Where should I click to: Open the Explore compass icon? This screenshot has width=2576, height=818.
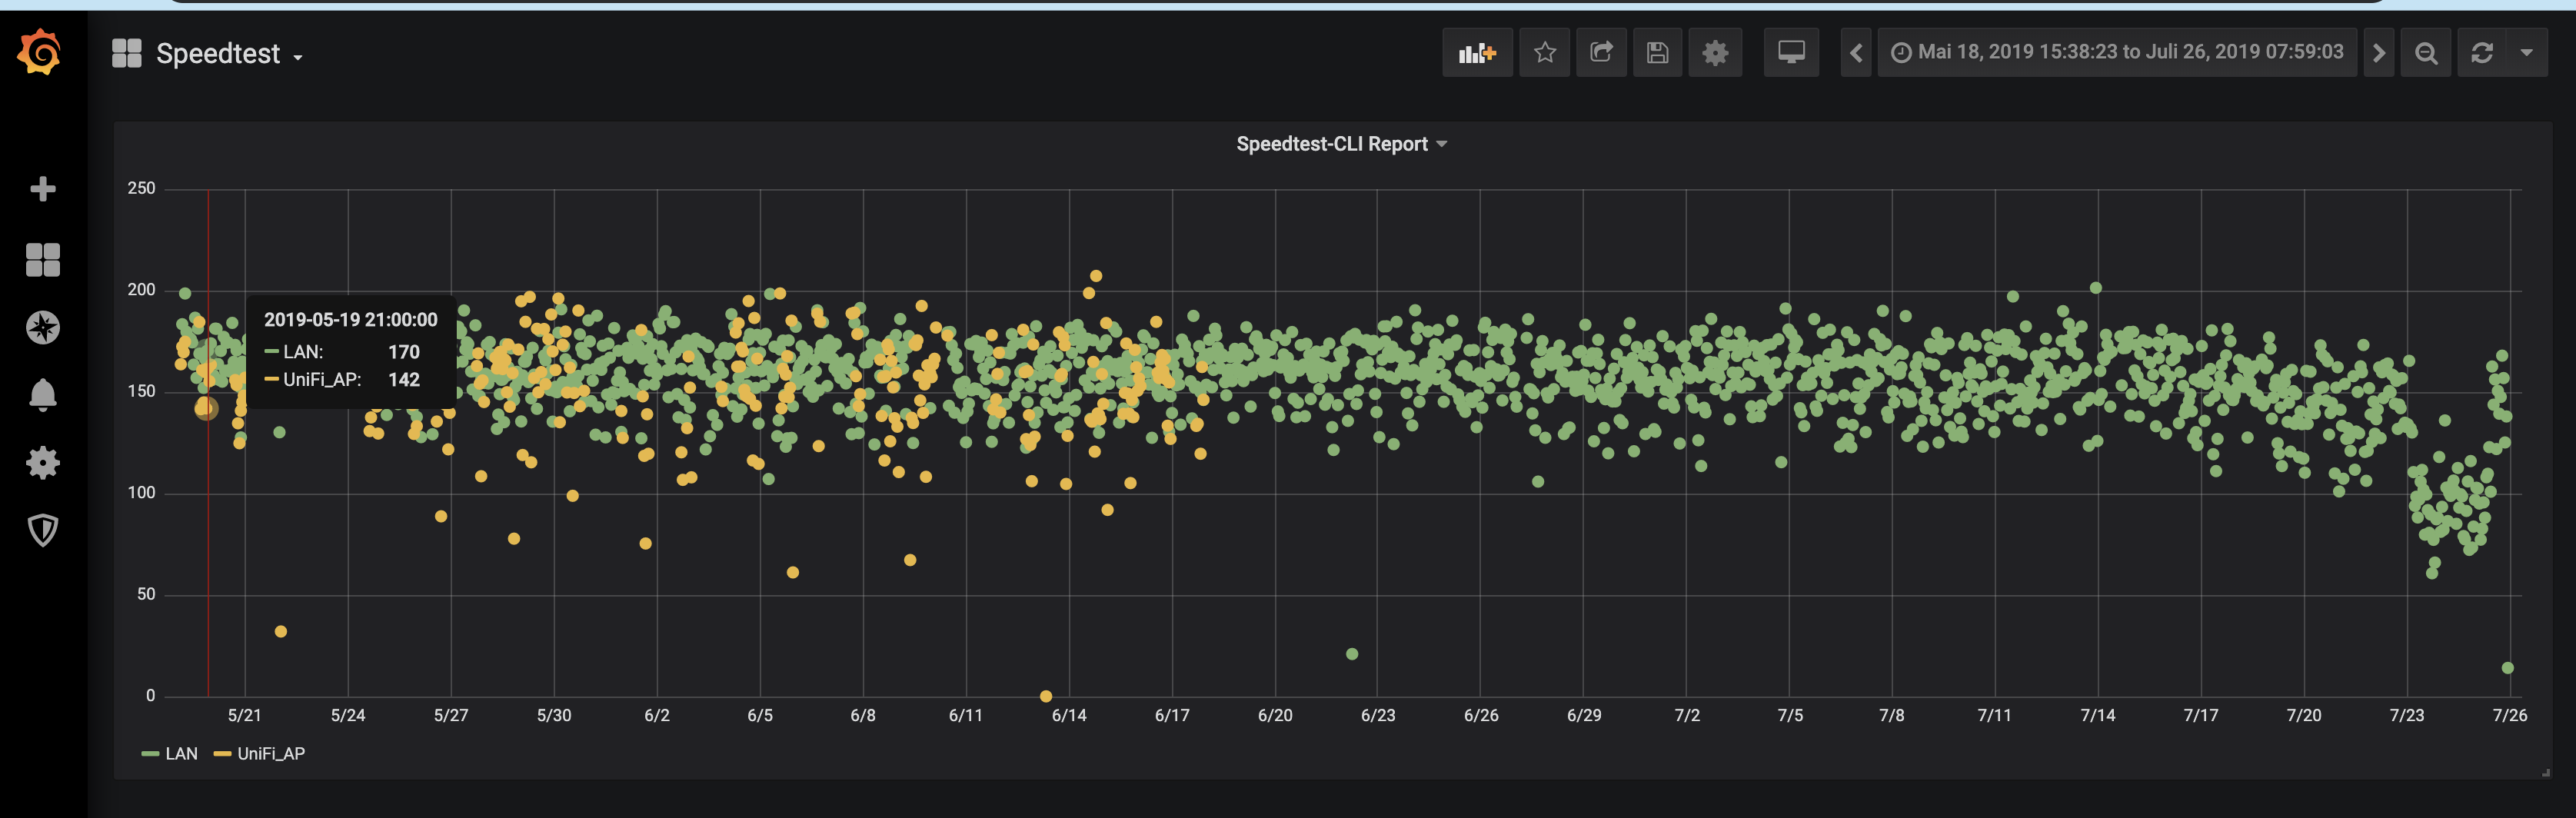pyautogui.click(x=43, y=327)
